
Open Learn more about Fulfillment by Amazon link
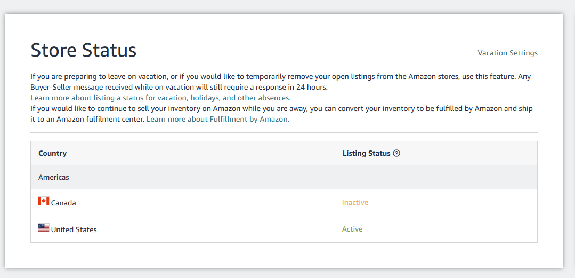218,120
